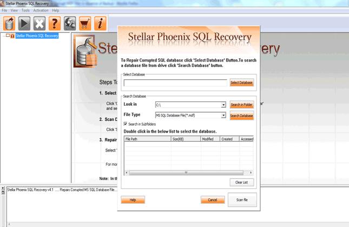Open the File menu
The image size is (349, 227).
coord(4,10)
